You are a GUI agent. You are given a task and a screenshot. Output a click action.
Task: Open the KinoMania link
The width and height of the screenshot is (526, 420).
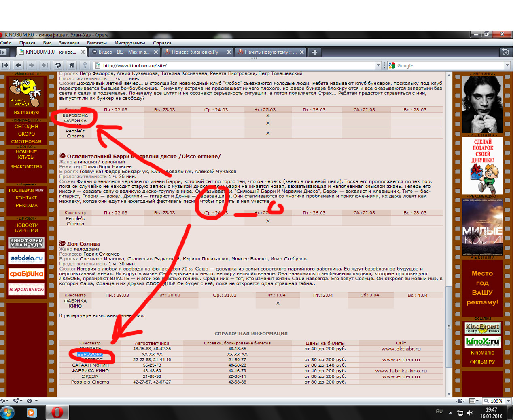coord(482,353)
